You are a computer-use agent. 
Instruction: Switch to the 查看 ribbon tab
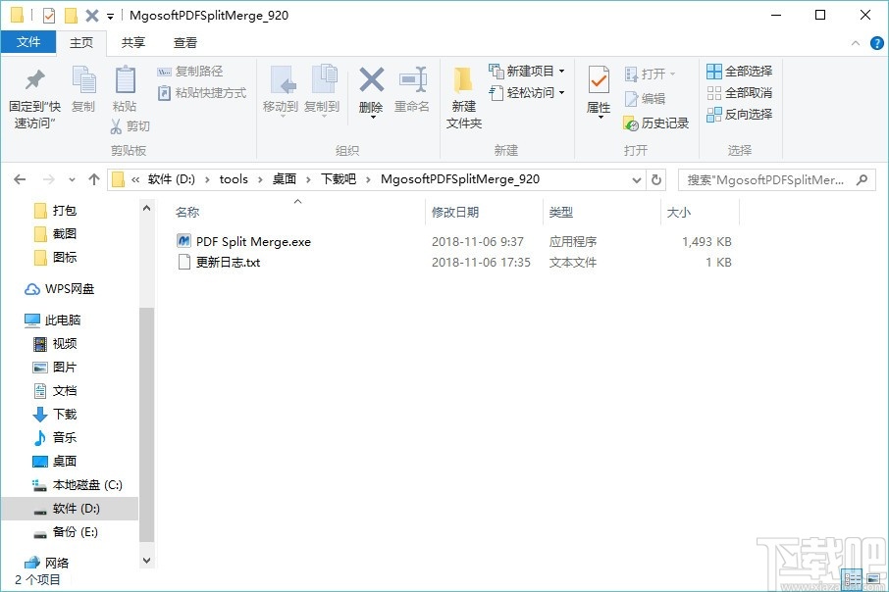185,42
